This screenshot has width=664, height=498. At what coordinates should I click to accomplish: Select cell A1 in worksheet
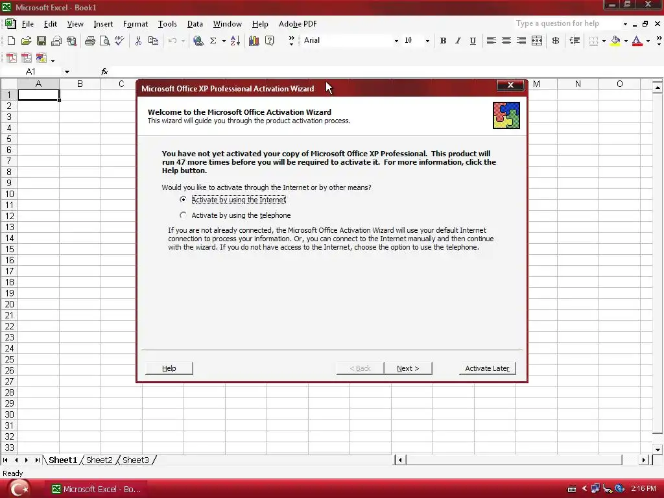click(38, 95)
